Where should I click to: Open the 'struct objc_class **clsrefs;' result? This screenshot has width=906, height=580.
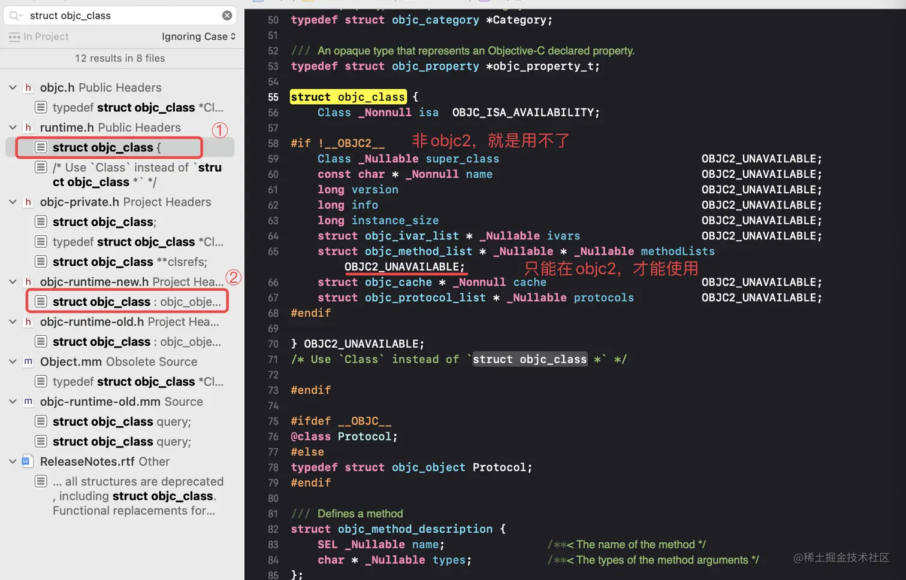130,262
